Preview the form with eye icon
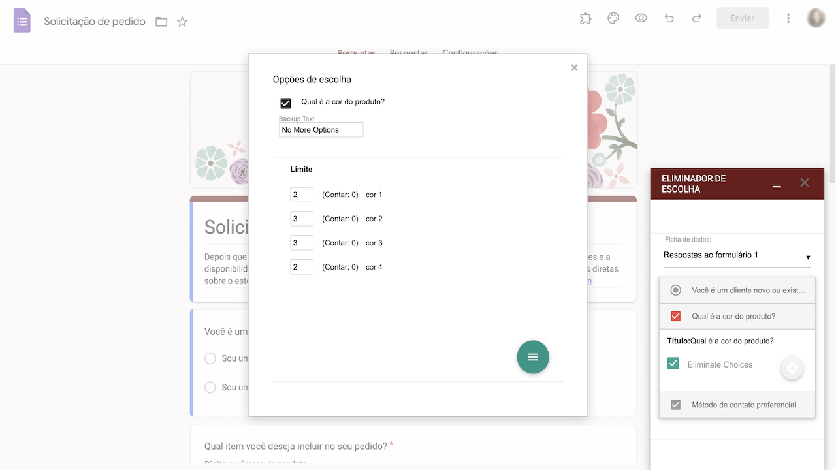 [x=641, y=18]
